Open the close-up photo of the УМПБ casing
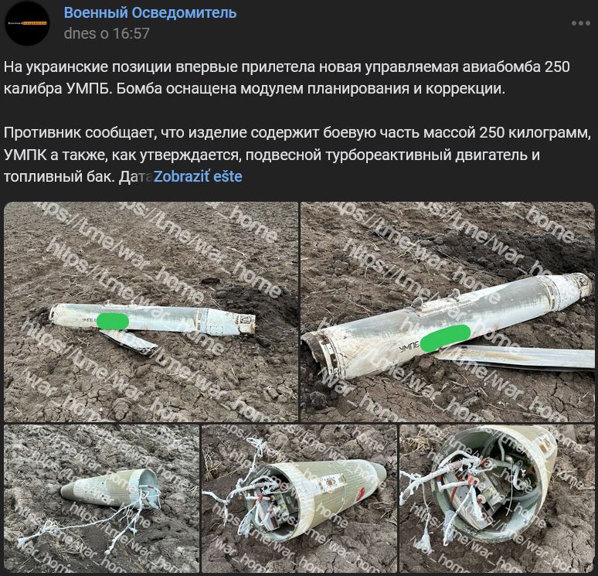Screen dimensions: 598x576 (447, 312)
